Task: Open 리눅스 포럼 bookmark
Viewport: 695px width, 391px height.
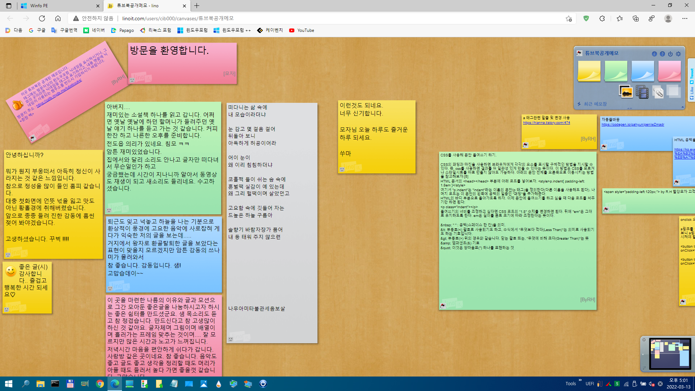Action: click(x=155, y=30)
